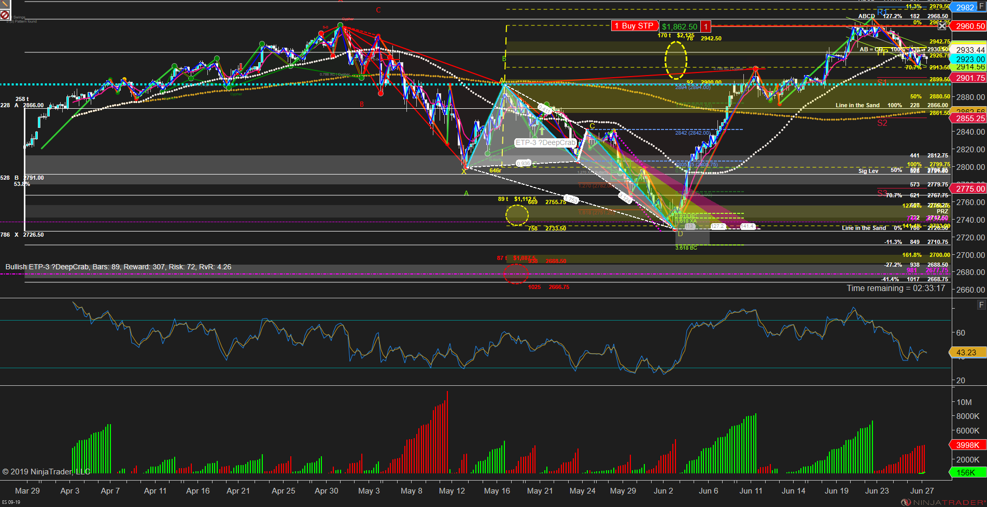This screenshot has width=987, height=507.
Task: Click the F button in the price panel
Action: (981, 6)
